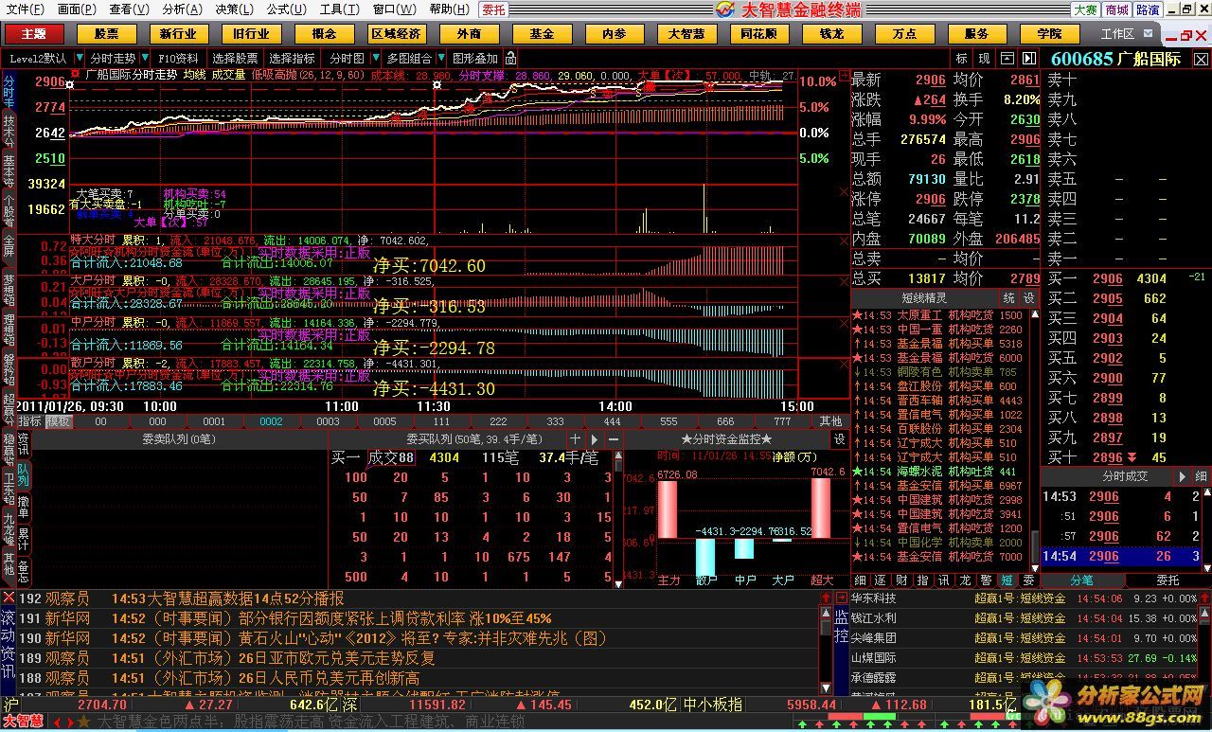Click the 标 icon in chart header

(x=962, y=59)
